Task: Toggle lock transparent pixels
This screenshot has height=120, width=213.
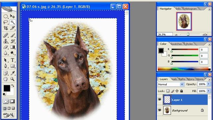Action: (x=168, y=91)
